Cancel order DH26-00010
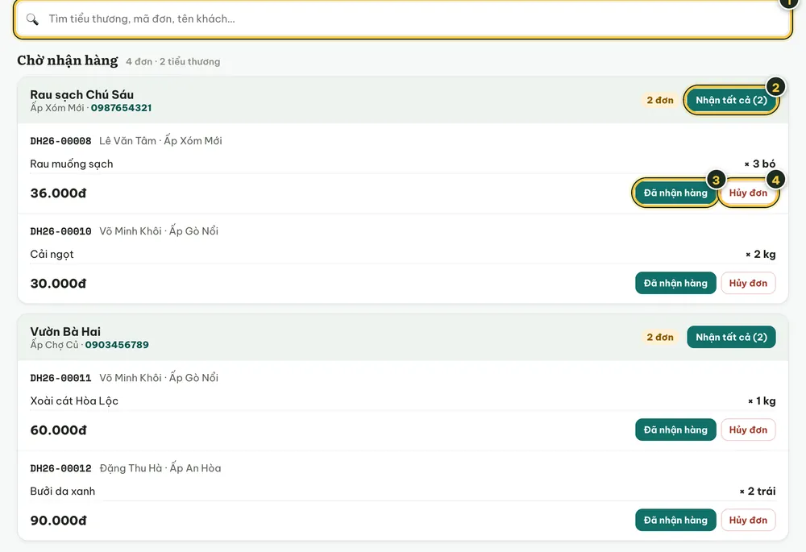 [x=748, y=283]
